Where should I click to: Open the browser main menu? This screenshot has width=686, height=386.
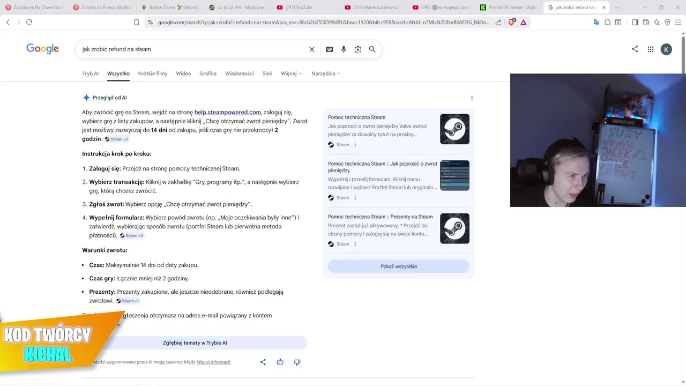point(678,22)
